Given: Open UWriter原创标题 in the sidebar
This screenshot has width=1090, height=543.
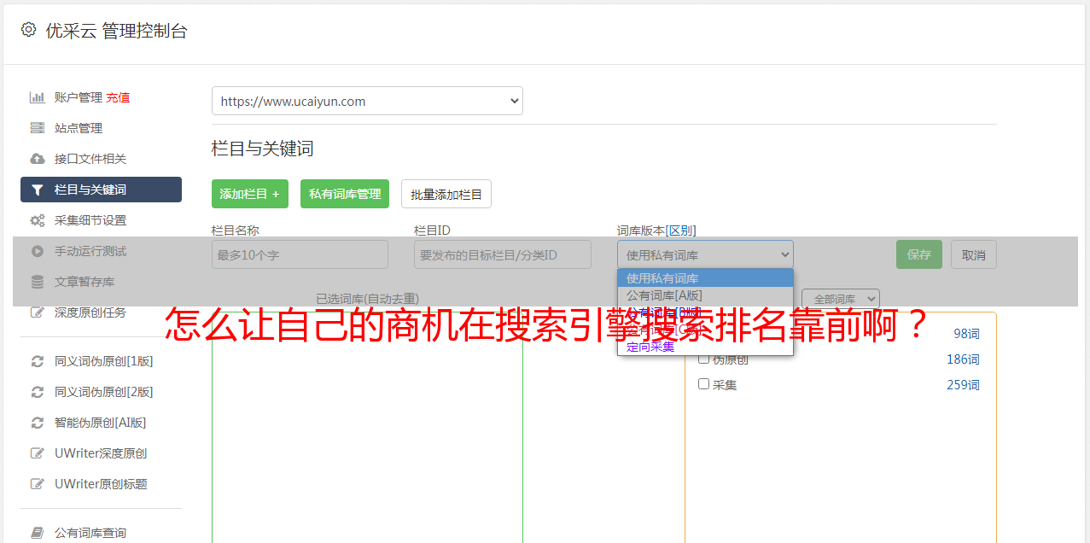Looking at the screenshot, I should pyautogui.click(x=101, y=484).
